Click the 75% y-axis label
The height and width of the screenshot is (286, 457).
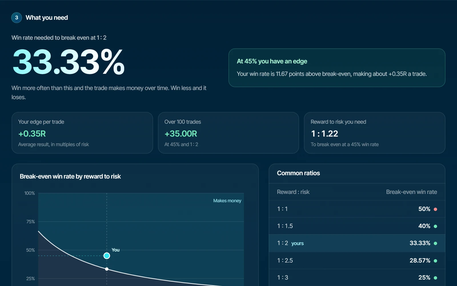(x=31, y=222)
